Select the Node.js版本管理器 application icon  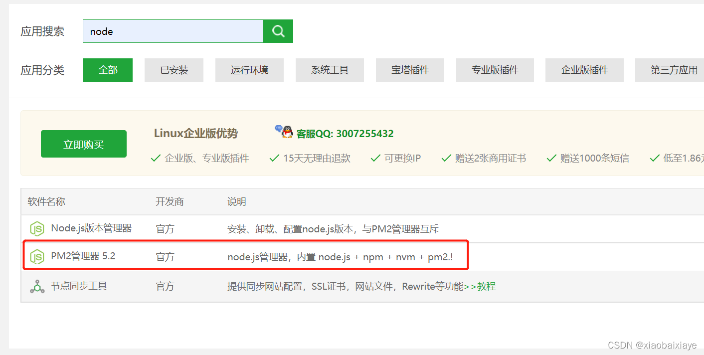[37, 228]
